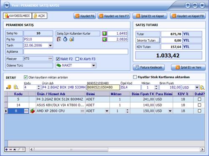Open code lookup ellipsis next to 8
This screenshot has width=209, height=156.
click(26, 111)
